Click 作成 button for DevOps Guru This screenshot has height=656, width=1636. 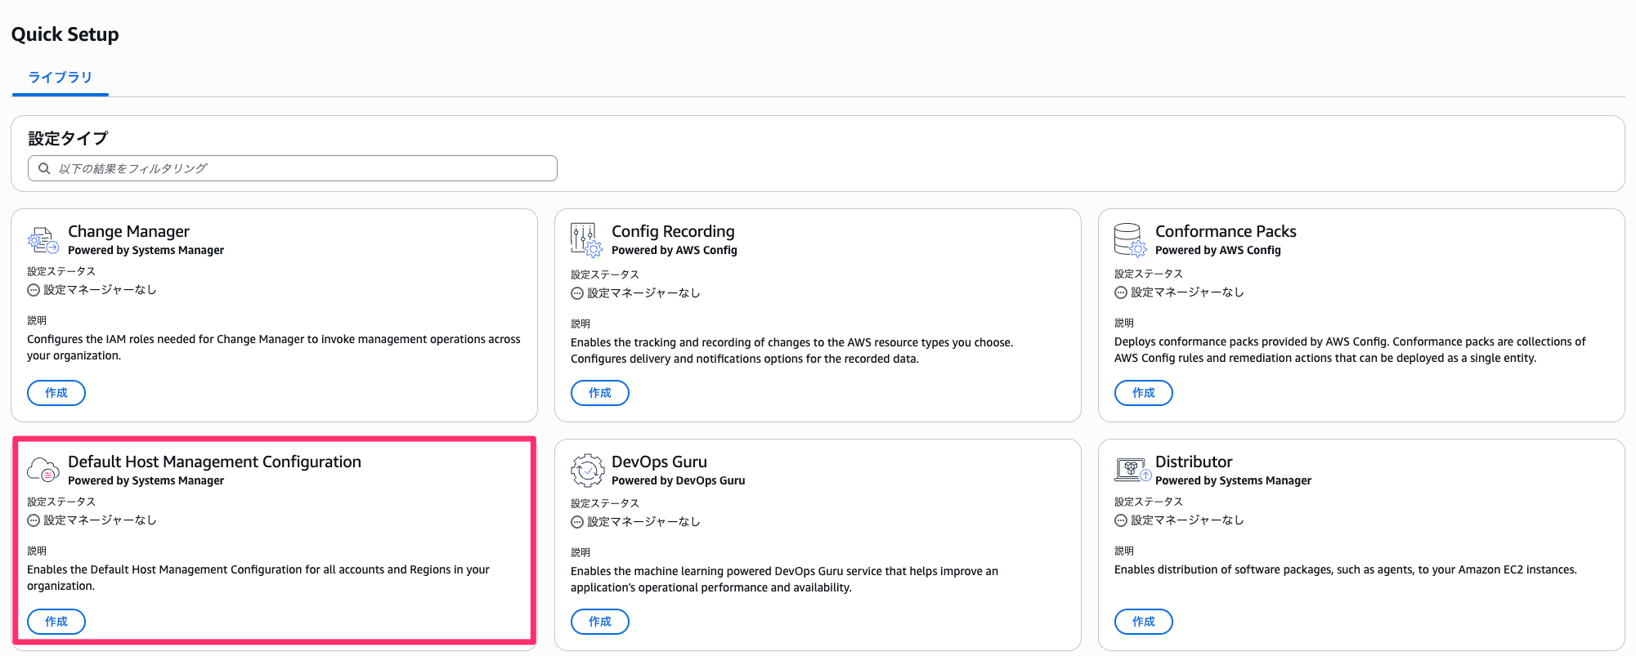pyautogui.click(x=600, y=622)
